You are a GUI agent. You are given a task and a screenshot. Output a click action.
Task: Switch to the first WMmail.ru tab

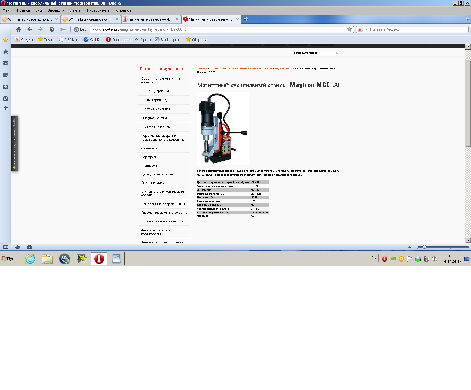(30, 19)
